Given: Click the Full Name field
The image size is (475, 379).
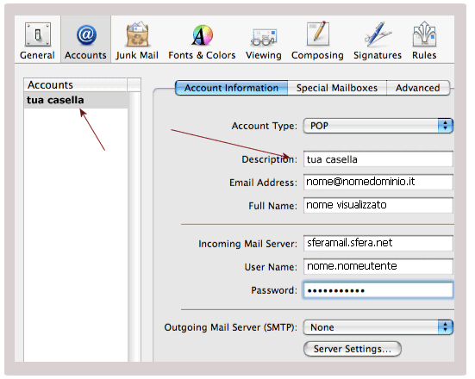Looking at the screenshot, I should click(378, 205).
